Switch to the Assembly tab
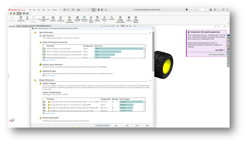The image size is (246, 144). (12, 26)
